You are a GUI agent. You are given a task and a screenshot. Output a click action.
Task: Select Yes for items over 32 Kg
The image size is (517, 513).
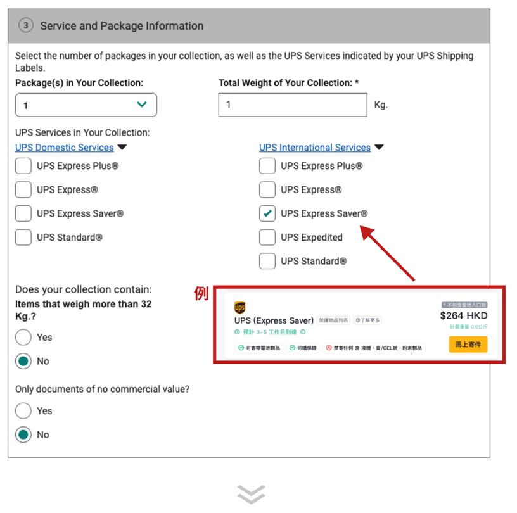pyautogui.click(x=23, y=337)
